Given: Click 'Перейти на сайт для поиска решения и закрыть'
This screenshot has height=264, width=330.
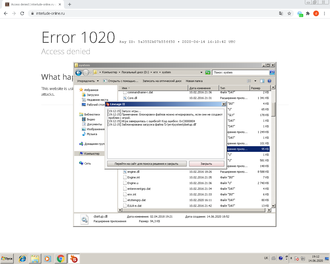Looking at the screenshot, I should pyautogui.click(x=147, y=164).
